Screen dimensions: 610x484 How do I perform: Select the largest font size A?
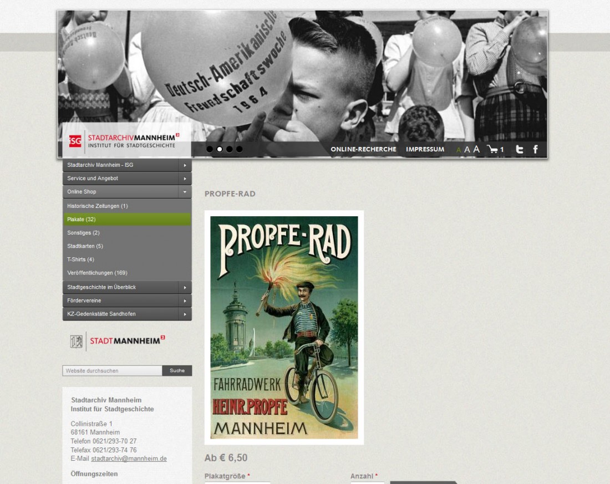click(476, 149)
